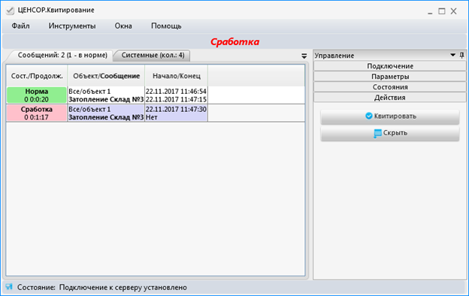Click the Скрыть button
The width and height of the screenshot is (469, 296).
pyautogui.click(x=390, y=133)
